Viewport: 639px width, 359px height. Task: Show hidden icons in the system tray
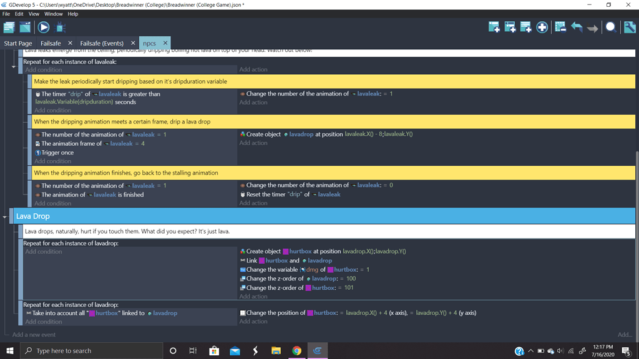(x=532, y=351)
